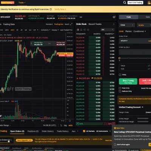Viewport: 151px width, 151px height.
Task: Open the user profile avatar
Action: 149,3
